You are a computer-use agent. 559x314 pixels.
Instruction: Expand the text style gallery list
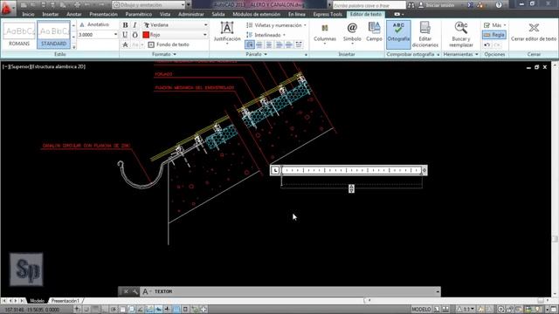coord(73,46)
